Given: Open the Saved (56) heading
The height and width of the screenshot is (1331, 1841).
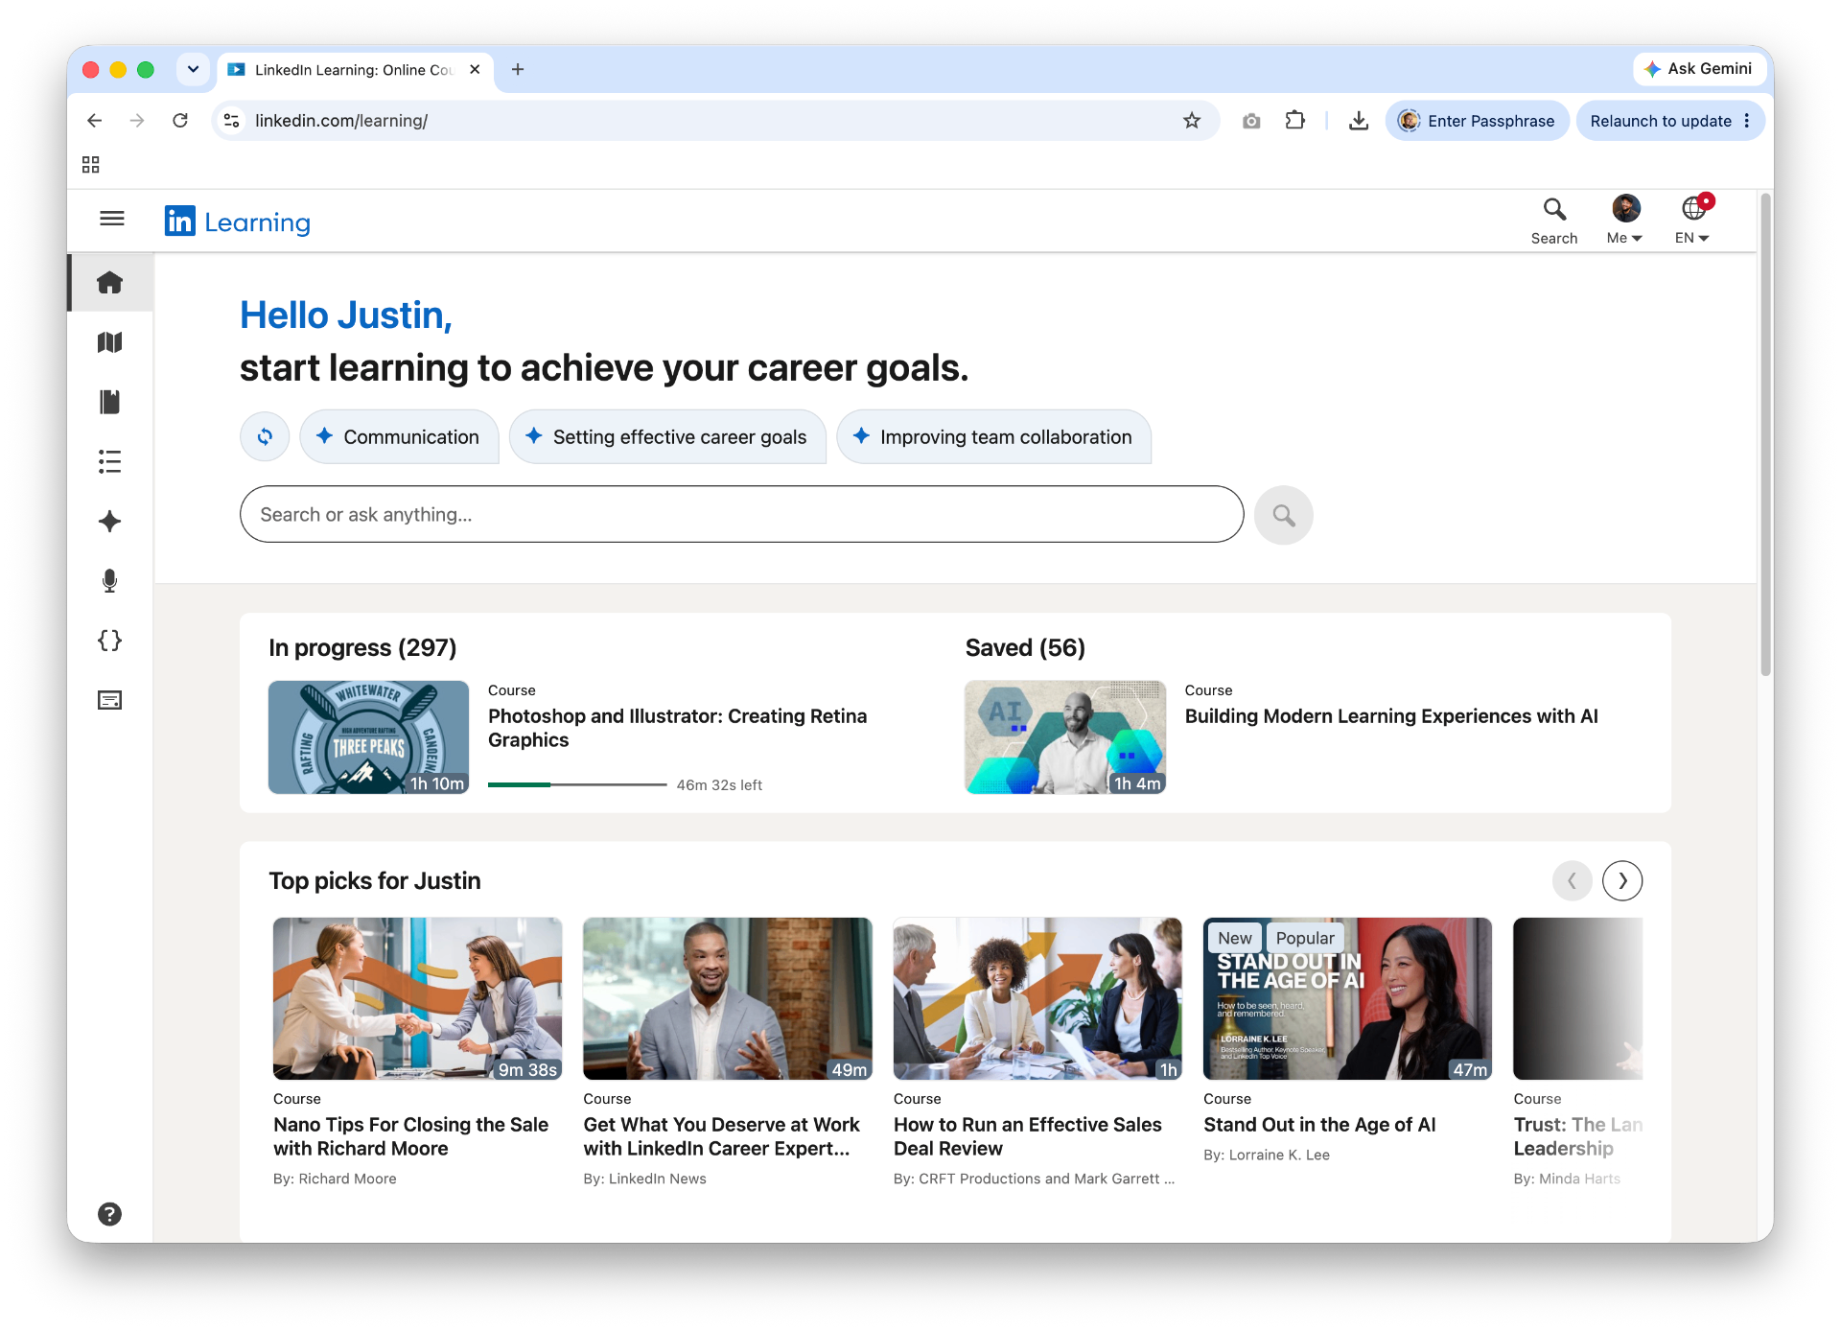Looking at the screenshot, I should (1025, 648).
